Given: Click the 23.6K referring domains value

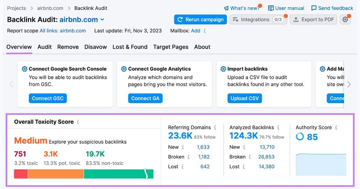Looking at the screenshot, I should [x=180, y=136].
